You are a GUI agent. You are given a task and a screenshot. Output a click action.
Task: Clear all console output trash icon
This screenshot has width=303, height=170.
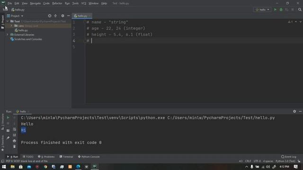click(x=14, y=147)
